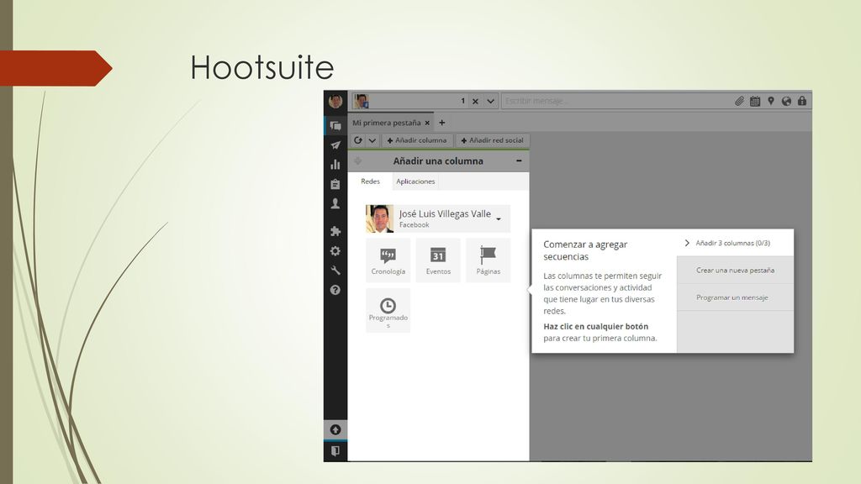This screenshot has height=484, width=861.
Task: Click the selected profile thumbnail in compose bar
Action: pyautogui.click(x=362, y=101)
